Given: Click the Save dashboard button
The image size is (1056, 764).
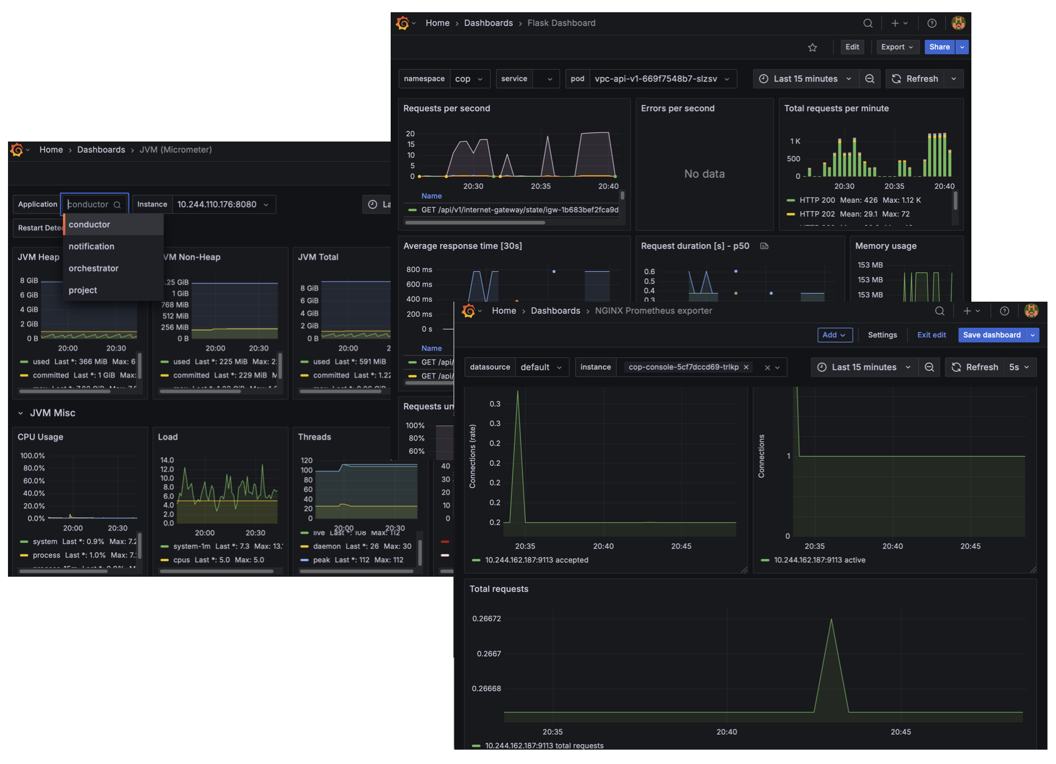Looking at the screenshot, I should (992, 335).
